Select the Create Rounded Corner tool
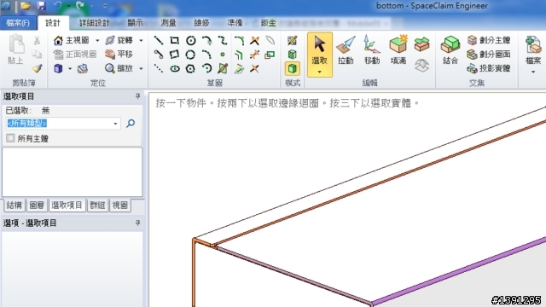 click(239, 40)
